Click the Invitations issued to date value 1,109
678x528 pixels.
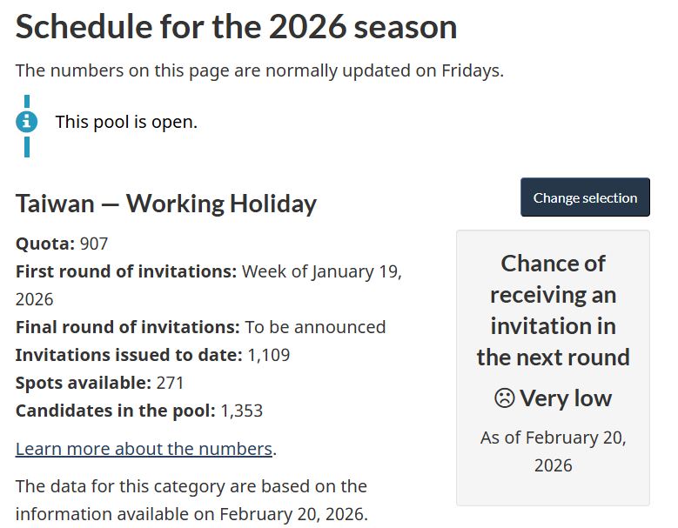tap(269, 355)
